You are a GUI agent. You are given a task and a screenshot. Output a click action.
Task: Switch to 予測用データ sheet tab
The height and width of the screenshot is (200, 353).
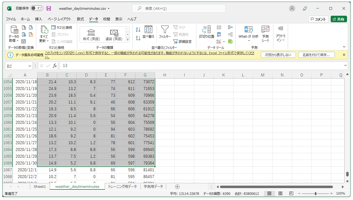click(x=153, y=186)
